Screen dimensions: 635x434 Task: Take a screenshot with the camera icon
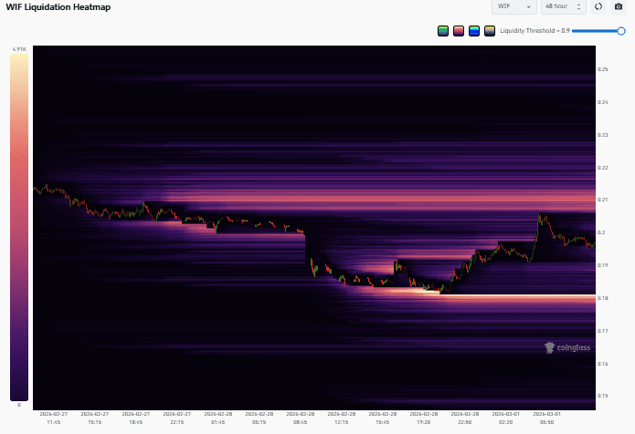(619, 6)
